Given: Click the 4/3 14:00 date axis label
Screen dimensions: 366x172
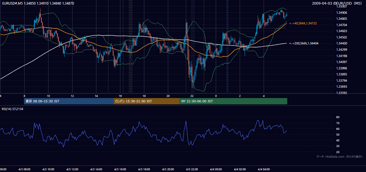Looking at the screenshot, I should (x=96, y=169).
